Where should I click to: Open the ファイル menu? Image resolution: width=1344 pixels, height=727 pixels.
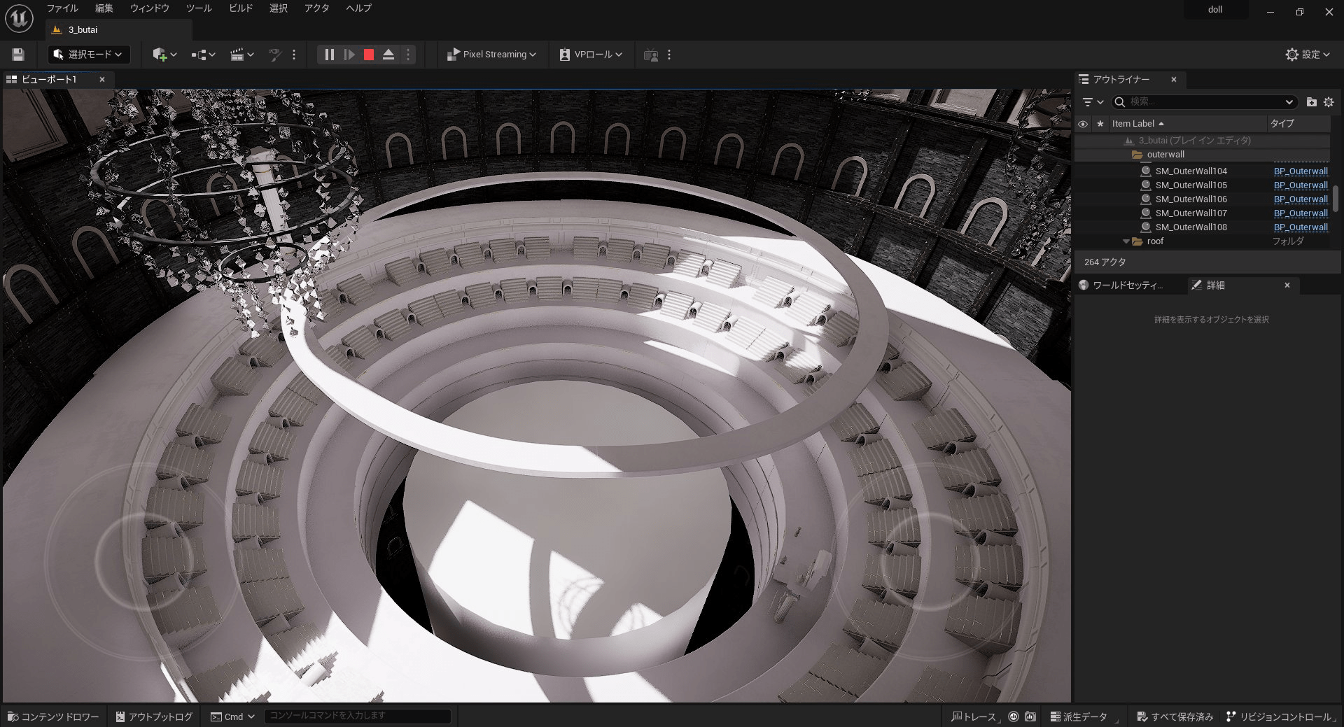click(62, 8)
